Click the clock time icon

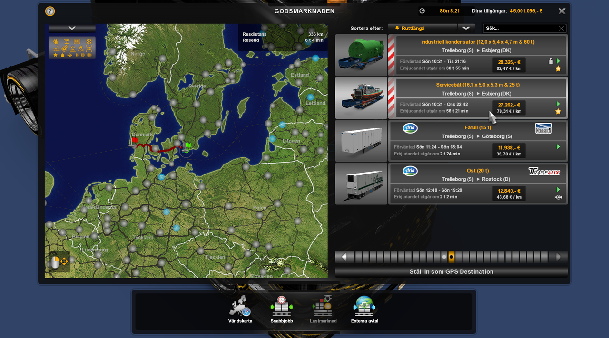(x=422, y=11)
